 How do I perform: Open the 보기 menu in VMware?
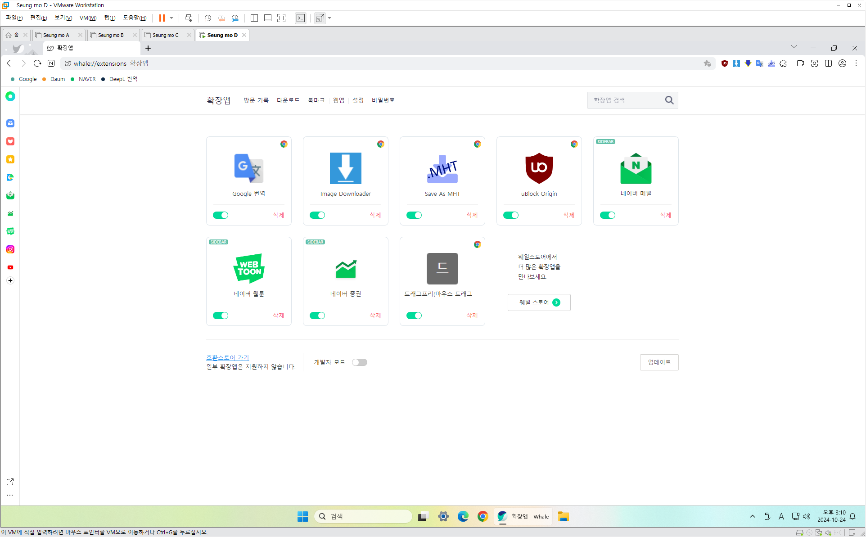[63, 18]
